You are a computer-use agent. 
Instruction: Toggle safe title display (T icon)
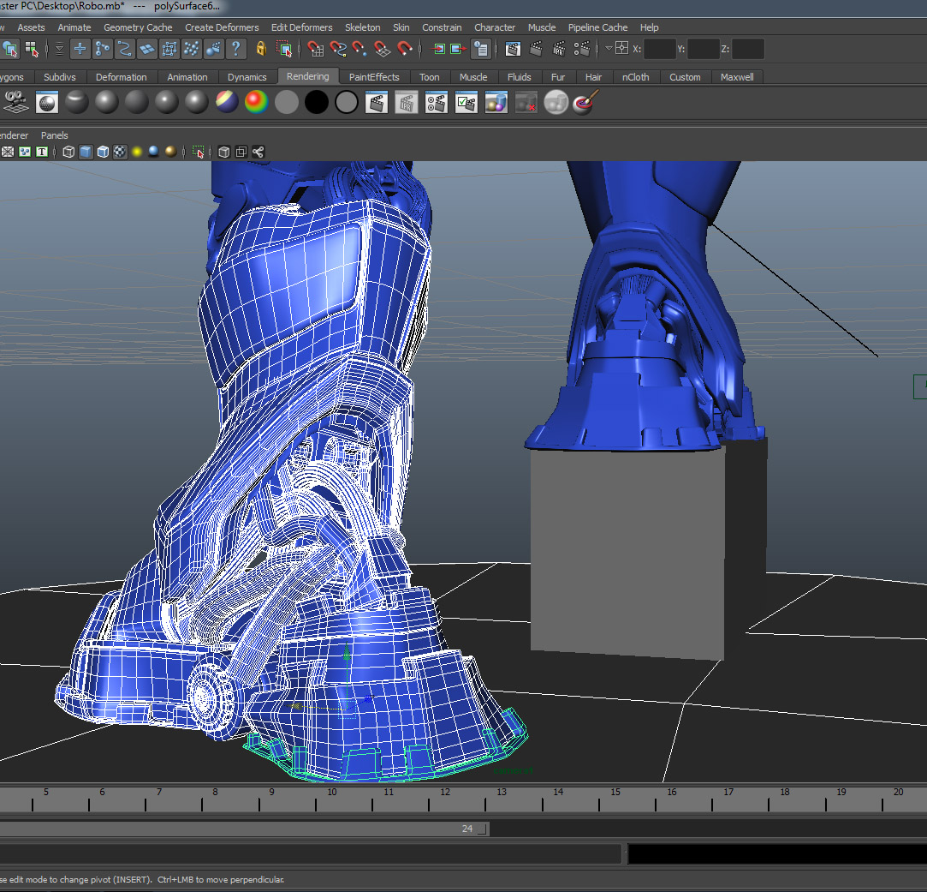tap(42, 153)
